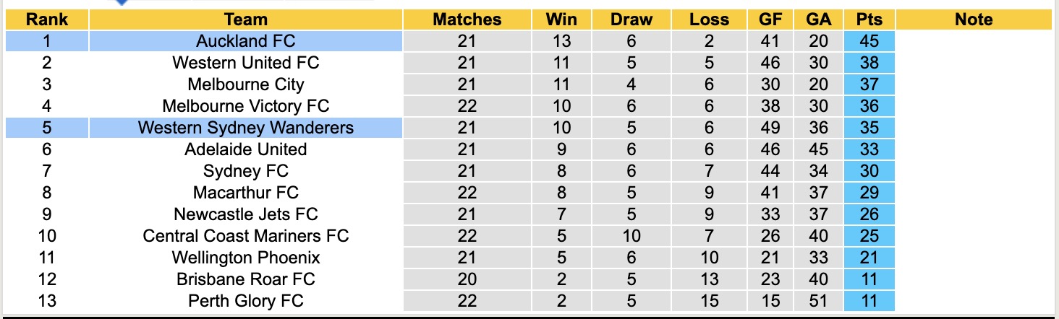
Task: Open the Auckland FC team link
Action: (x=245, y=41)
